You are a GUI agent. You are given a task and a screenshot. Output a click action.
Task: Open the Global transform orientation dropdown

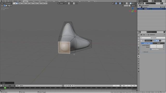click(x=61, y=3)
